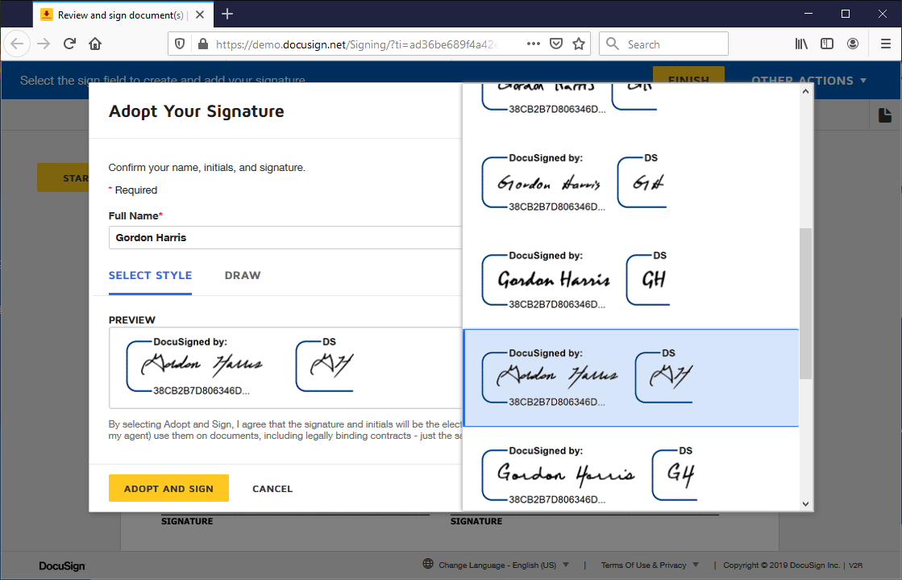The height and width of the screenshot is (580, 902).
Task: Open the Firefox account profile icon
Action: (x=853, y=44)
